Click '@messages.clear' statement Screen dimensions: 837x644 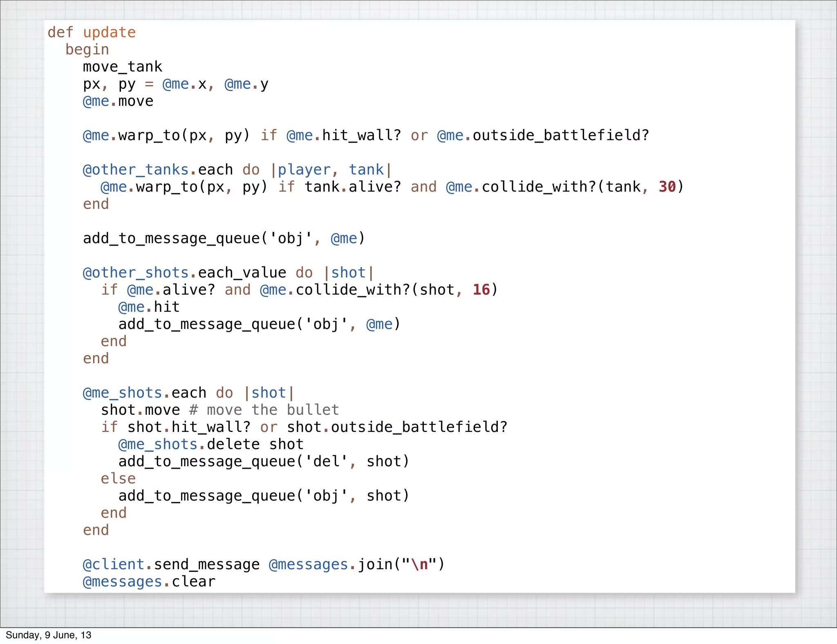(149, 581)
